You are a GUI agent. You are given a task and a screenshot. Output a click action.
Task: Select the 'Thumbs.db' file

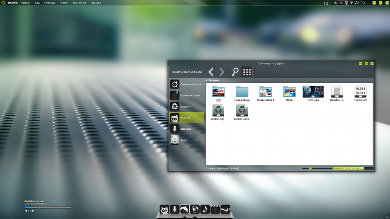click(x=360, y=94)
